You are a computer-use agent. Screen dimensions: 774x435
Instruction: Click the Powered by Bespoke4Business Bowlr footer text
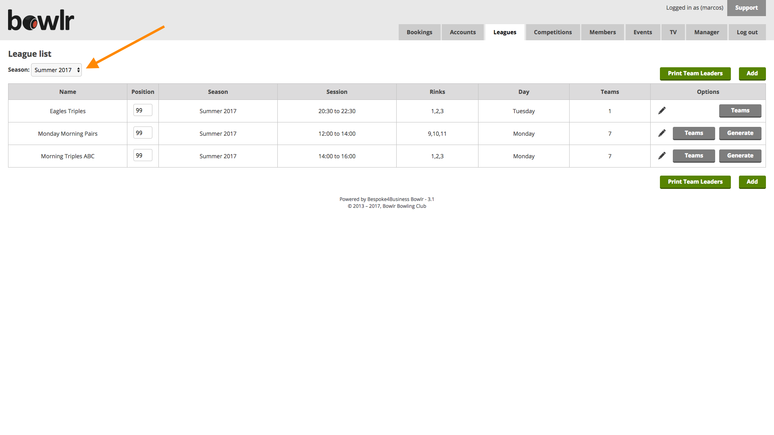tap(387, 199)
